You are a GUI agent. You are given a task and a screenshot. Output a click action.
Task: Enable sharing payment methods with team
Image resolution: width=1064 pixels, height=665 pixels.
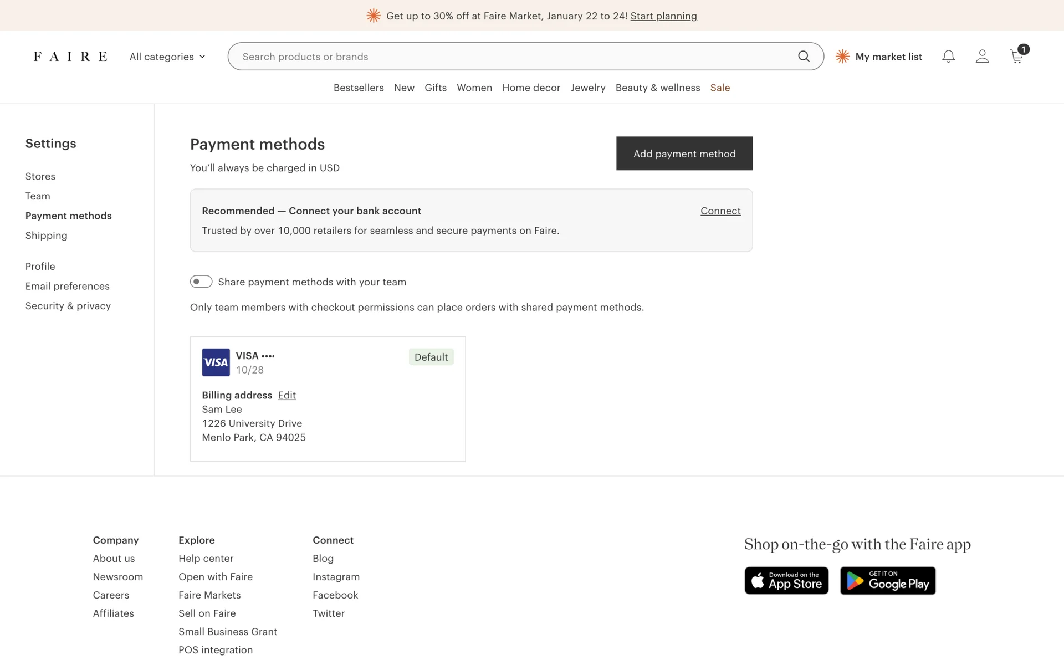pos(201,282)
